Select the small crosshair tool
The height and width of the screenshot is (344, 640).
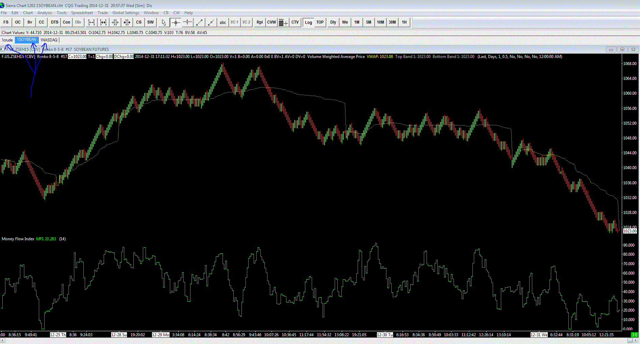187,22
